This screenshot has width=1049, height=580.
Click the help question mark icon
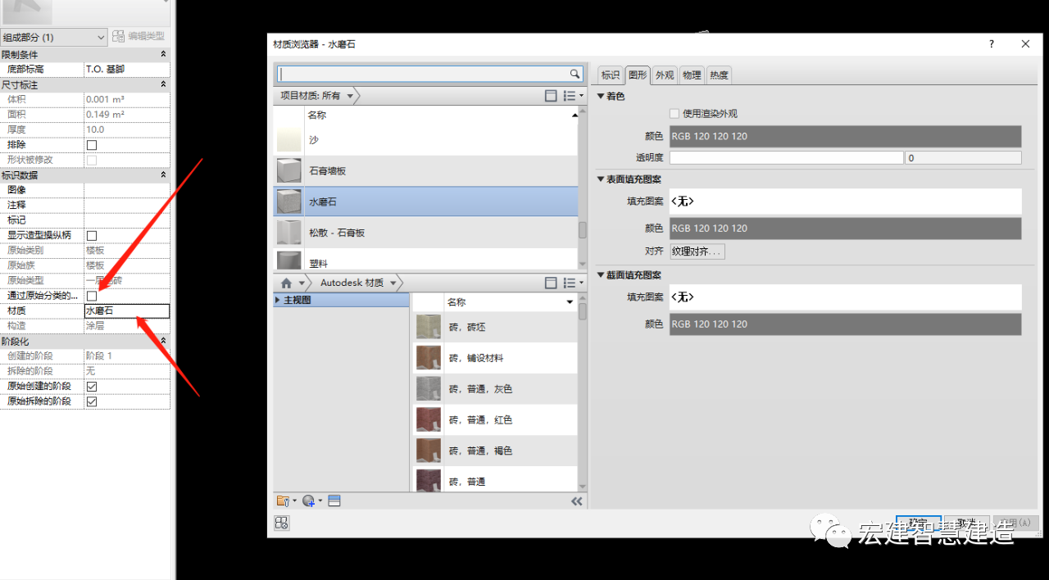[x=992, y=44]
